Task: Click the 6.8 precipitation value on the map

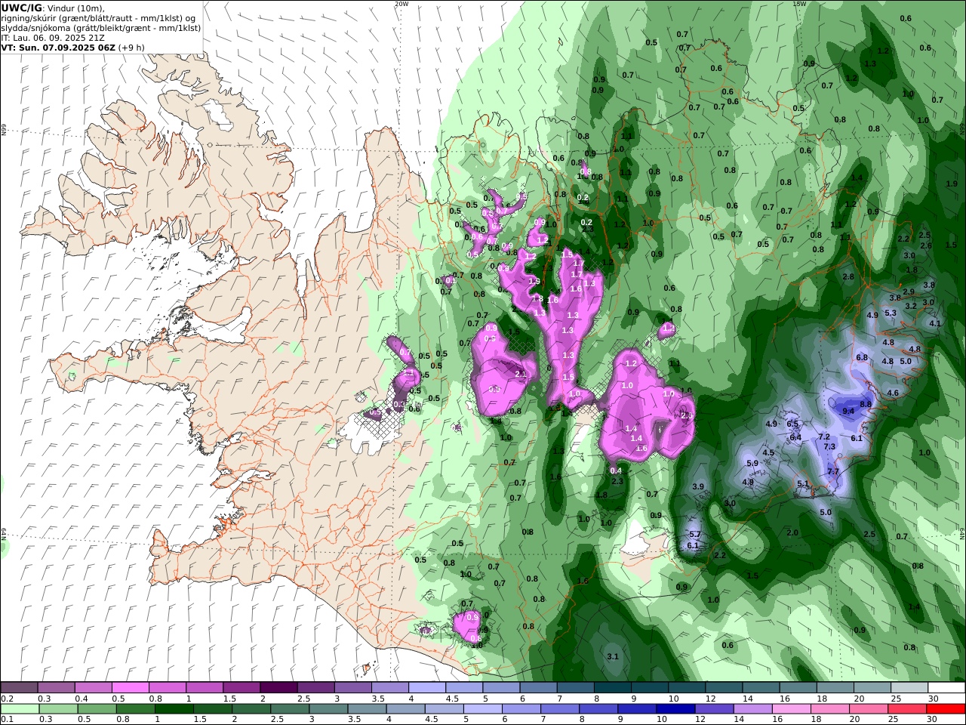Action: pyautogui.click(x=863, y=357)
